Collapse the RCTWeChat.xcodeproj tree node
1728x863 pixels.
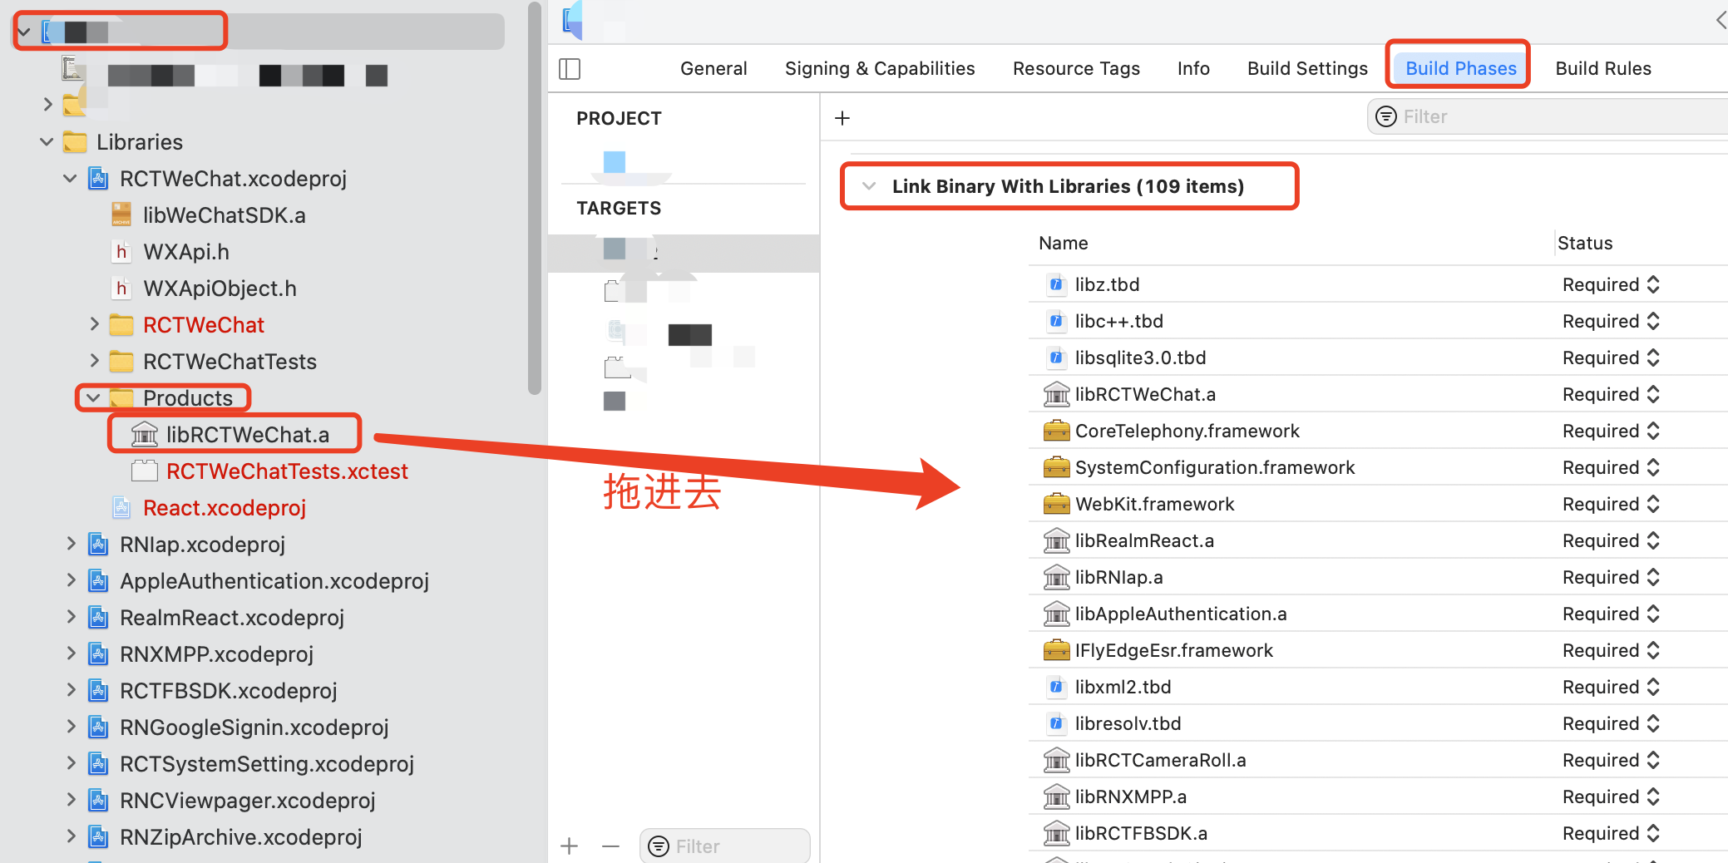(70, 179)
